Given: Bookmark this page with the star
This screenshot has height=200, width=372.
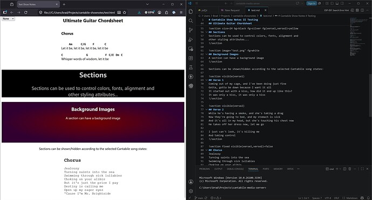Looking at the screenshot, I should tap(125, 12).
